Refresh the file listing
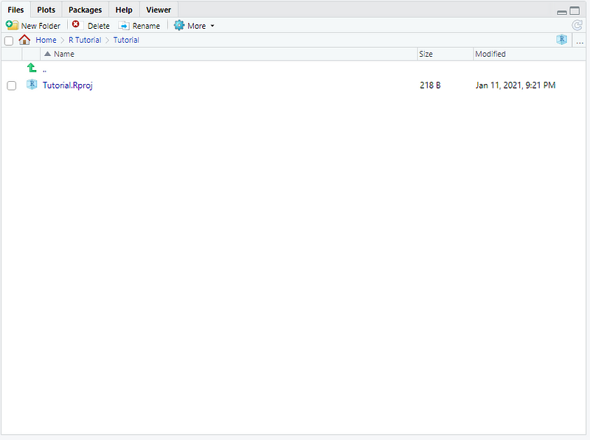Viewport: 590px width, 440px height. (x=577, y=26)
